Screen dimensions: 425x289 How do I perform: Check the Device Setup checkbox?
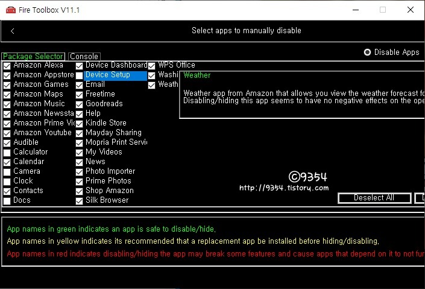point(79,75)
